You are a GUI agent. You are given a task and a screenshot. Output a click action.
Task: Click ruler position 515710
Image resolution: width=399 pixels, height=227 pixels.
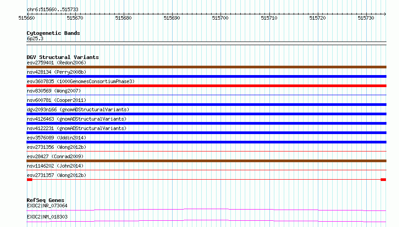[269, 18]
